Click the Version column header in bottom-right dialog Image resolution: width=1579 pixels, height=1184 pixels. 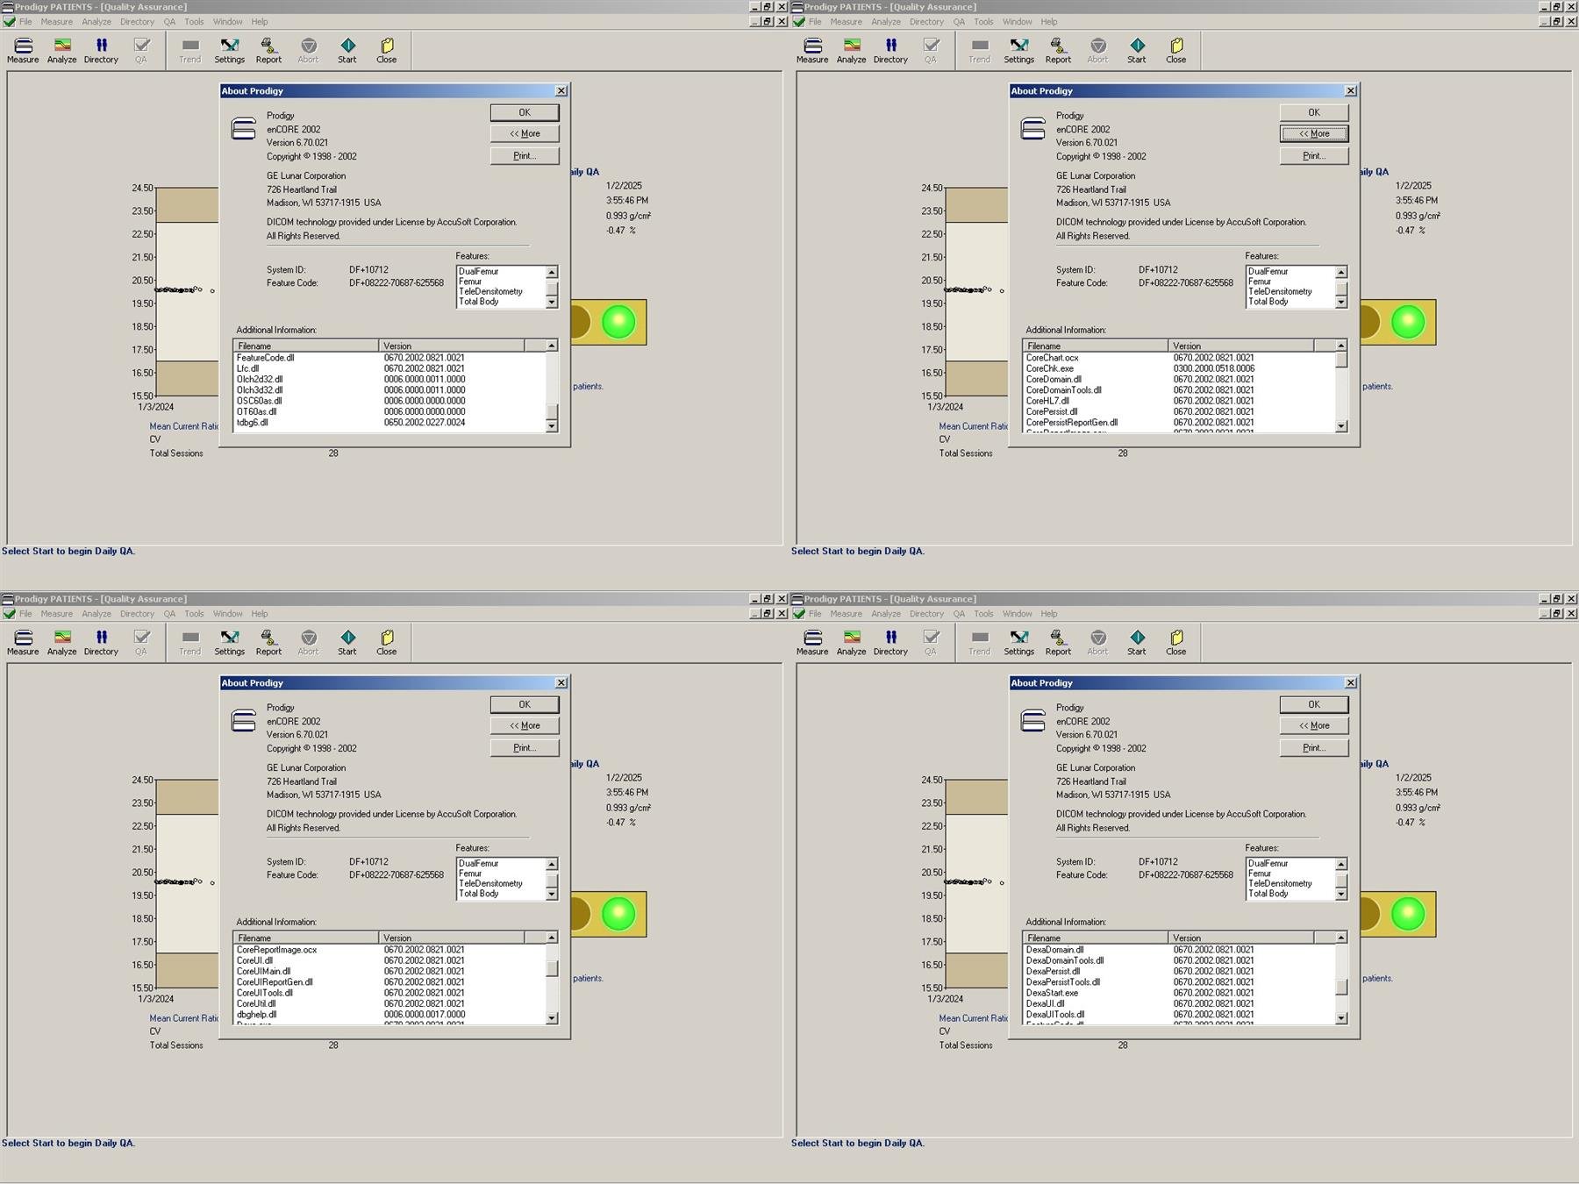click(x=1241, y=938)
